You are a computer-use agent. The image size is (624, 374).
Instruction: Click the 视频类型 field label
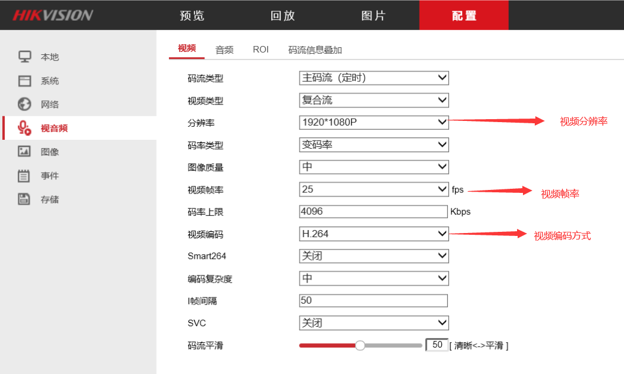tap(206, 101)
